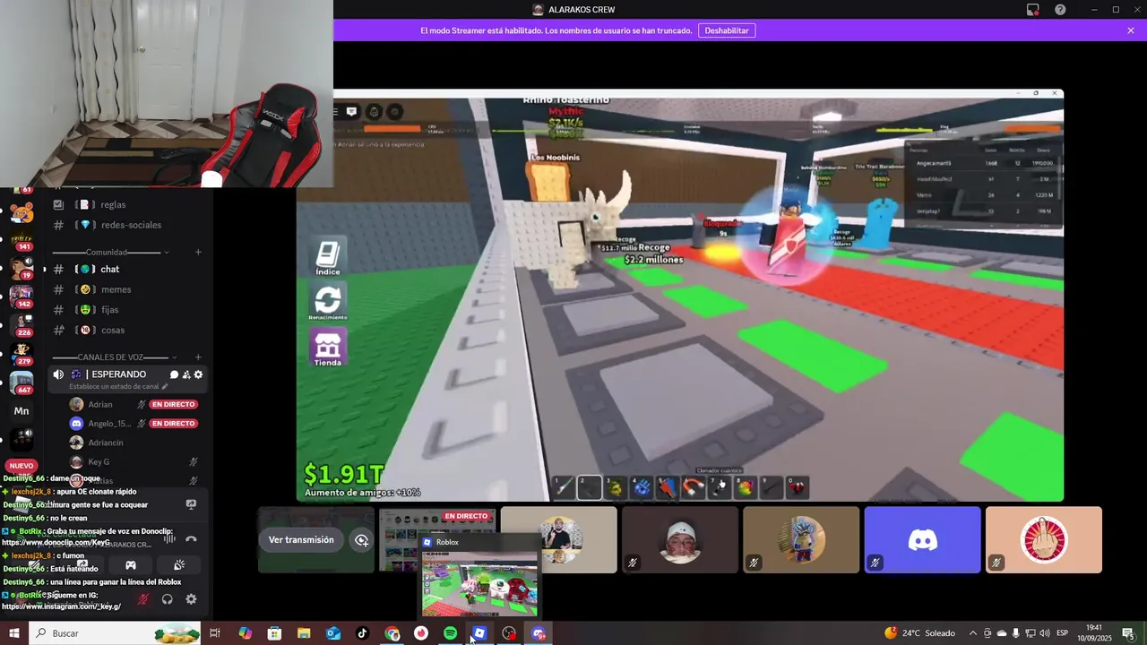Click Adrian's EN DIRECTO badge
This screenshot has width=1147, height=645.
coord(173,405)
